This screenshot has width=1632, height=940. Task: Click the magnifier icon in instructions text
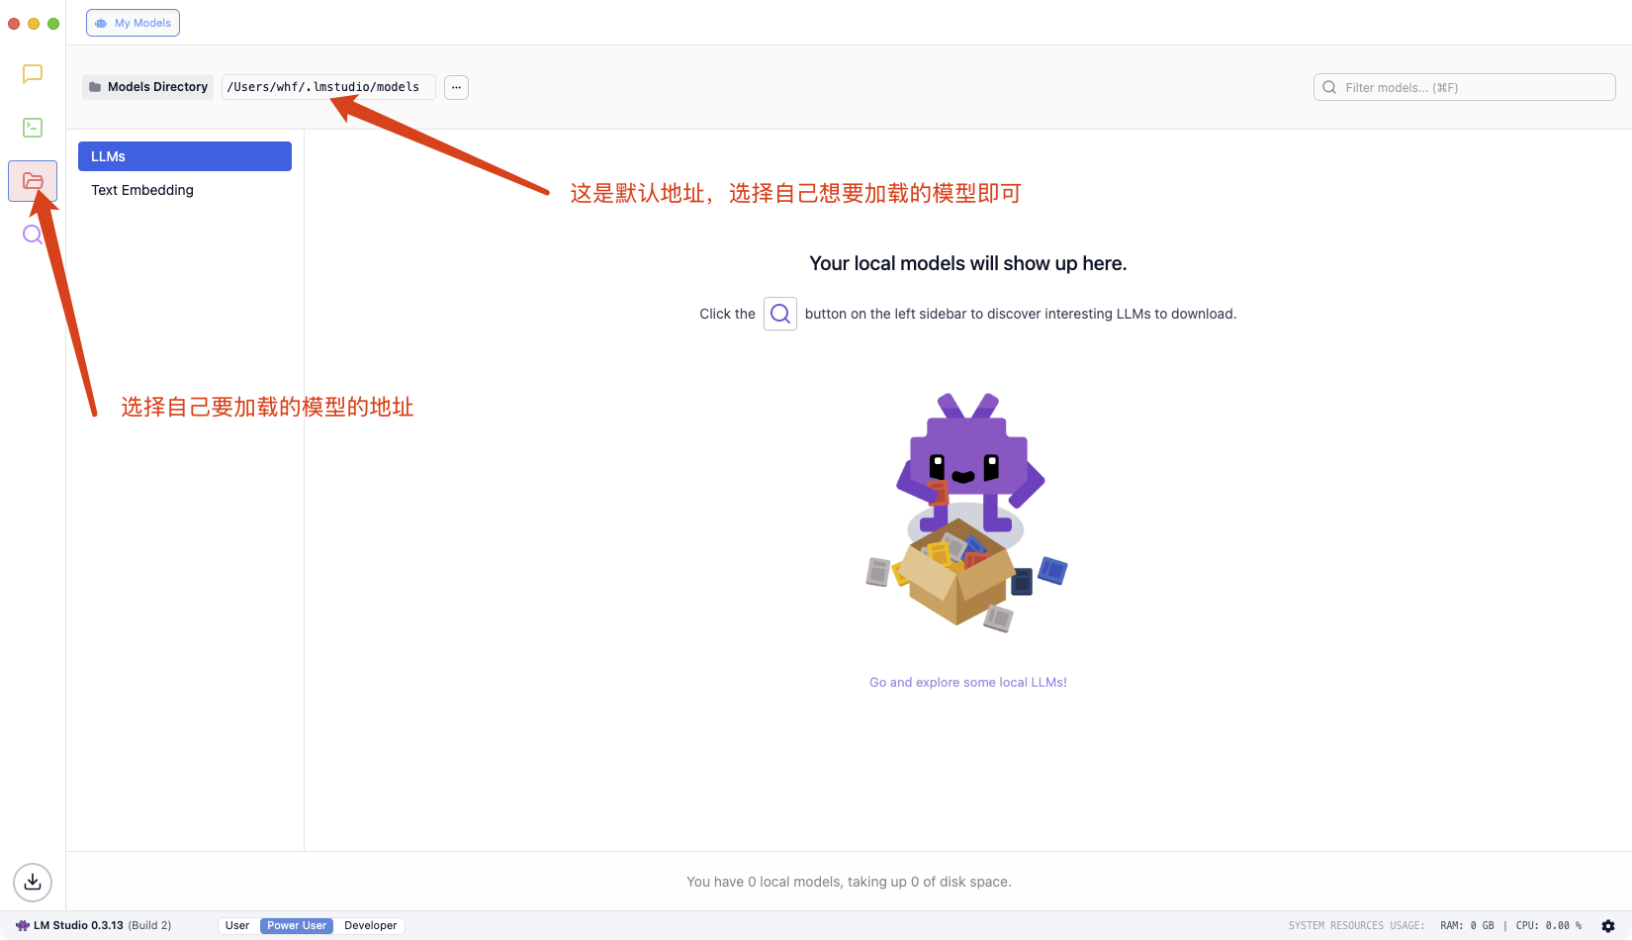(780, 314)
